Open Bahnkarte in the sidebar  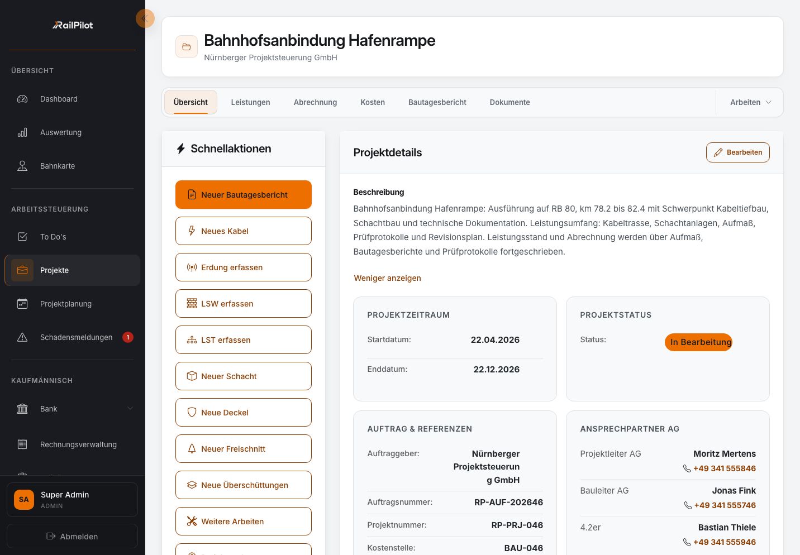coord(72,166)
